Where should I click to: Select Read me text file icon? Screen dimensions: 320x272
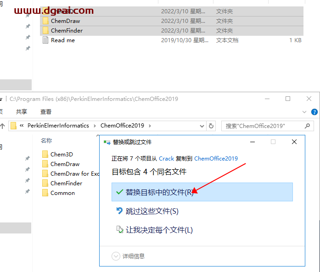point(45,40)
